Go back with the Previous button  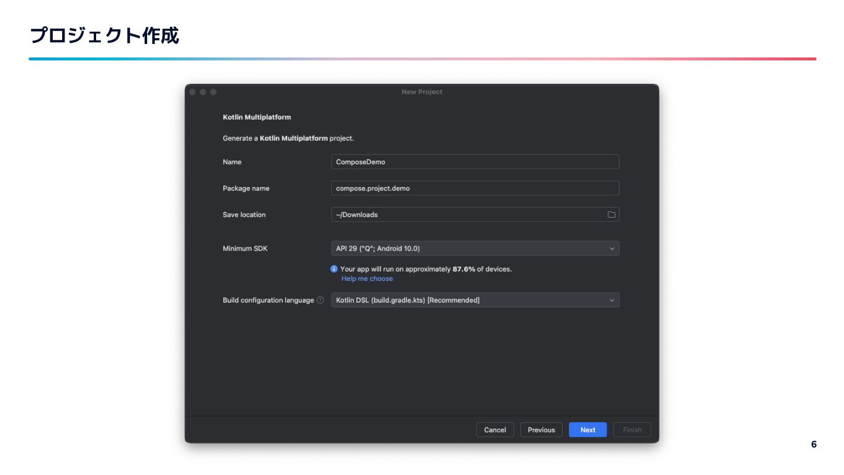[541, 430]
